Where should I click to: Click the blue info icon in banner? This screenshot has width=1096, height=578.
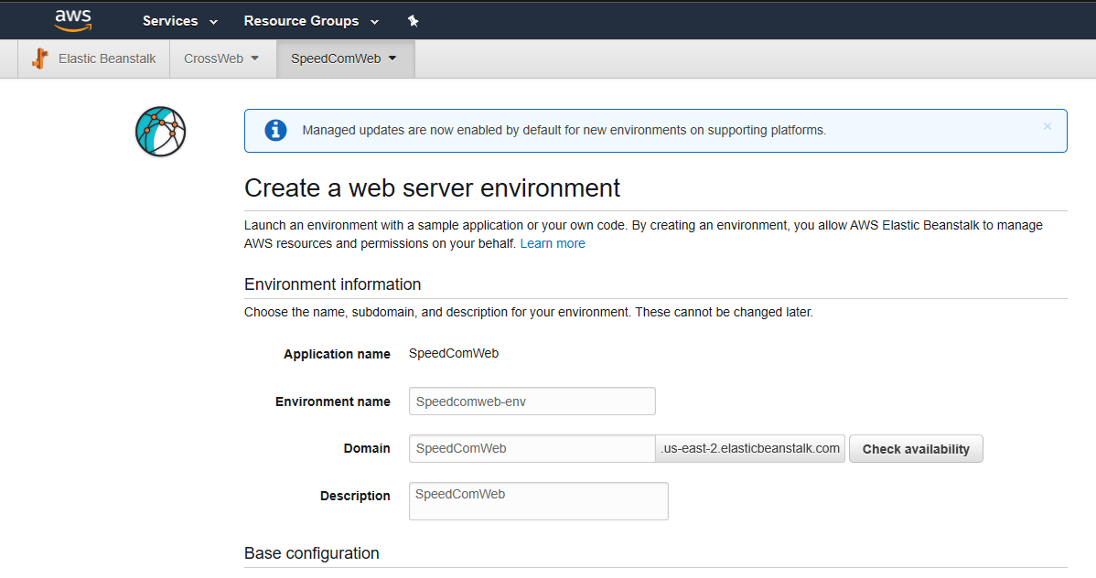pos(275,130)
